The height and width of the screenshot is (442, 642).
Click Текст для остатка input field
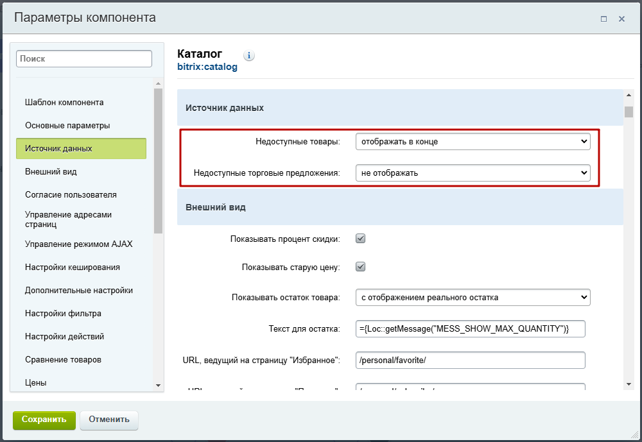[471, 328]
